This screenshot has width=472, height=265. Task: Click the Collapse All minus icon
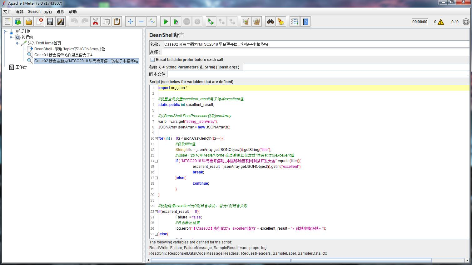[141, 22]
